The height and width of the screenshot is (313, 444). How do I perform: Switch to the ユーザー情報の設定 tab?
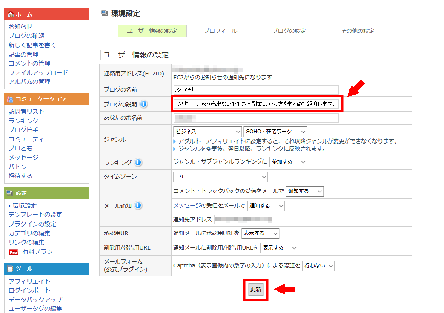(152, 31)
